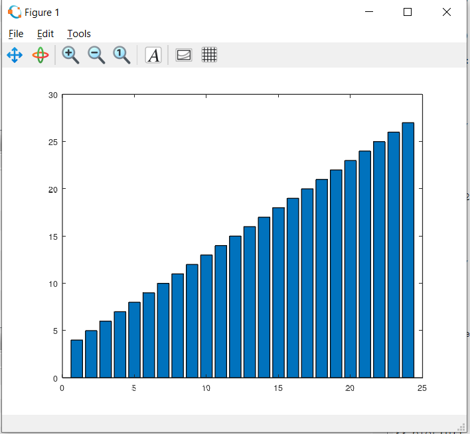Screen dimensions: 470x434
Task: Click the shortest bar in the chart
Action: pyautogui.click(x=77, y=359)
